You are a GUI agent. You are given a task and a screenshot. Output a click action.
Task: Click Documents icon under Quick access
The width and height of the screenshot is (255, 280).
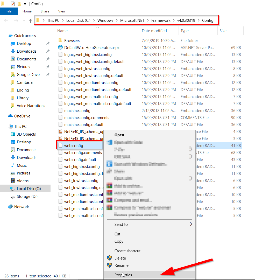pos(13,59)
